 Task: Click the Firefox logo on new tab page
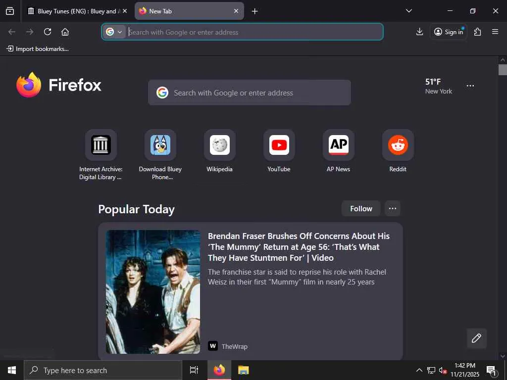(59, 85)
